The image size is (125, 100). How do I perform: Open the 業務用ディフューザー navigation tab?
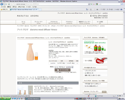tap(85, 22)
